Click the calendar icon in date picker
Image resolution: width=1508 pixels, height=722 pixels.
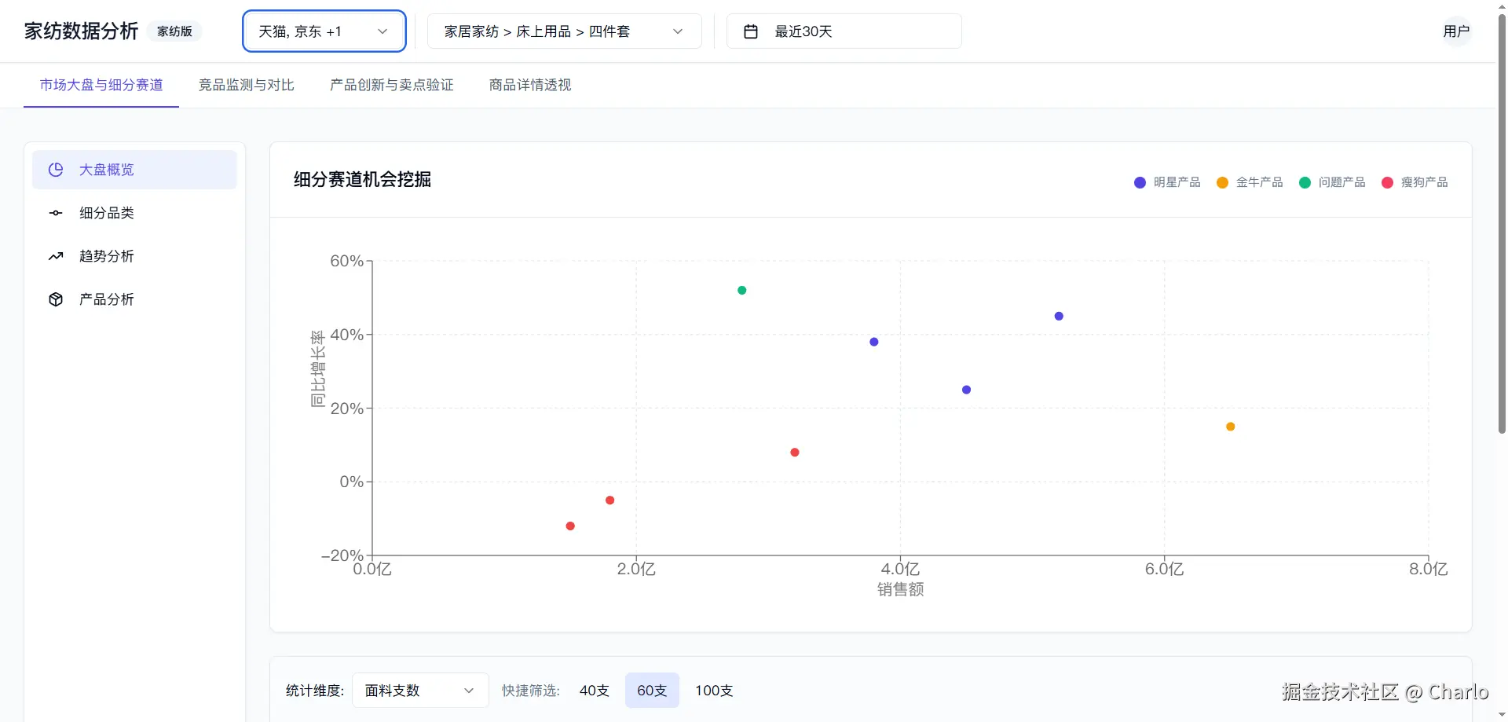click(x=751, y=31)
